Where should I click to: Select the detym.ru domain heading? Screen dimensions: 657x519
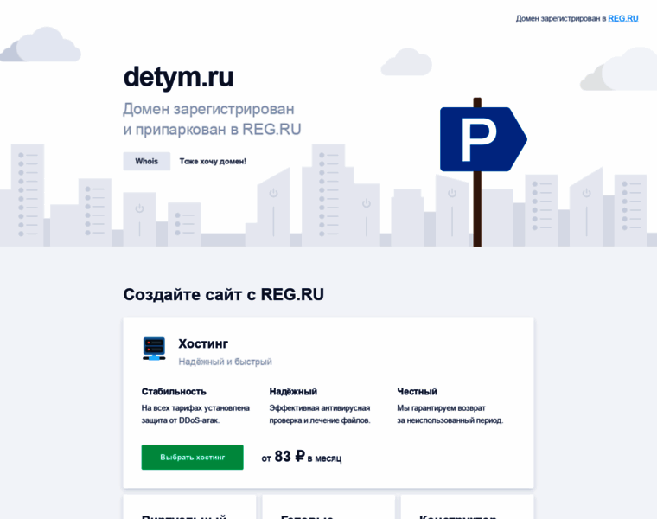(x=178, y=78)
